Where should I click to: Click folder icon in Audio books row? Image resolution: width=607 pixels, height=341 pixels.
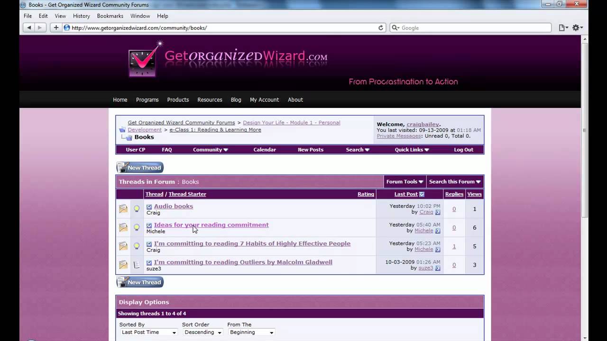click(123, 209)
